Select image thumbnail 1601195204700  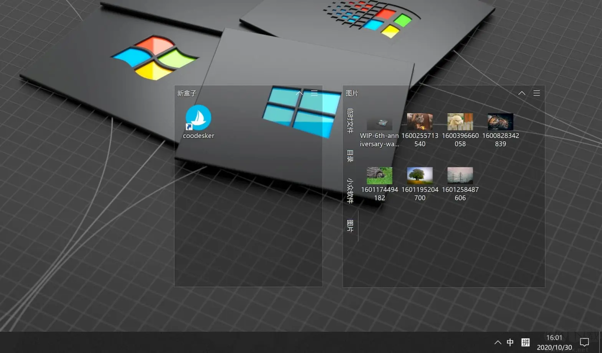[420, 176]
